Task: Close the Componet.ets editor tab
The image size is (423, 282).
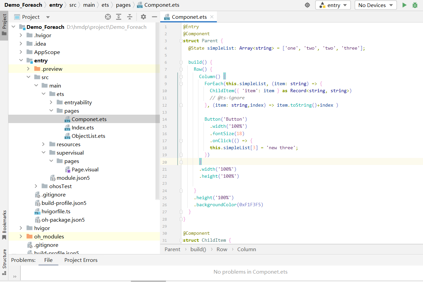Action: click(212, 17)
